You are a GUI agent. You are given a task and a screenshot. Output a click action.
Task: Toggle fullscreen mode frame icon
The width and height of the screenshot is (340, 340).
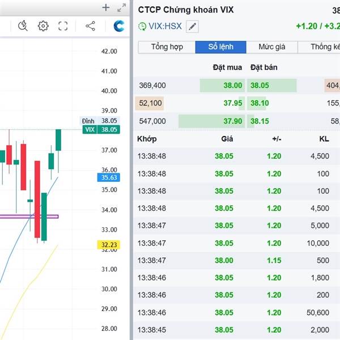coord(63,26)
